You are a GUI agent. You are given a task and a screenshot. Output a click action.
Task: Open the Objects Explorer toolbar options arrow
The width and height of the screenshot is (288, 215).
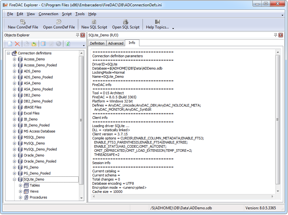pos(84,46)
